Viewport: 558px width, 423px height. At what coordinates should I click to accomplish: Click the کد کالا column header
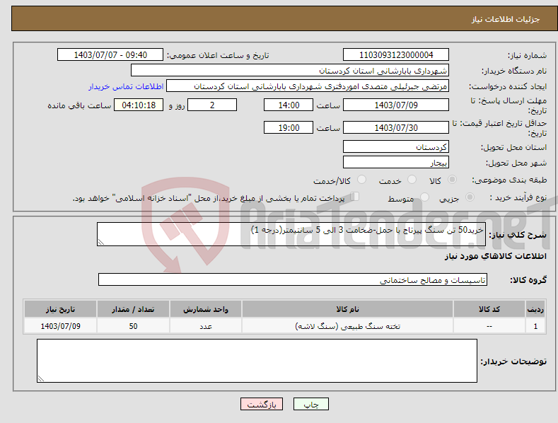click(x=489, y=309)
